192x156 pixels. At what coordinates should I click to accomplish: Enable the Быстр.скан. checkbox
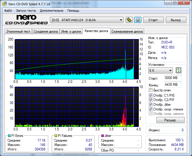151,90
